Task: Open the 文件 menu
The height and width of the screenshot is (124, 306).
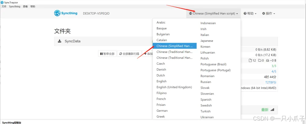Action: pos(4,6)
